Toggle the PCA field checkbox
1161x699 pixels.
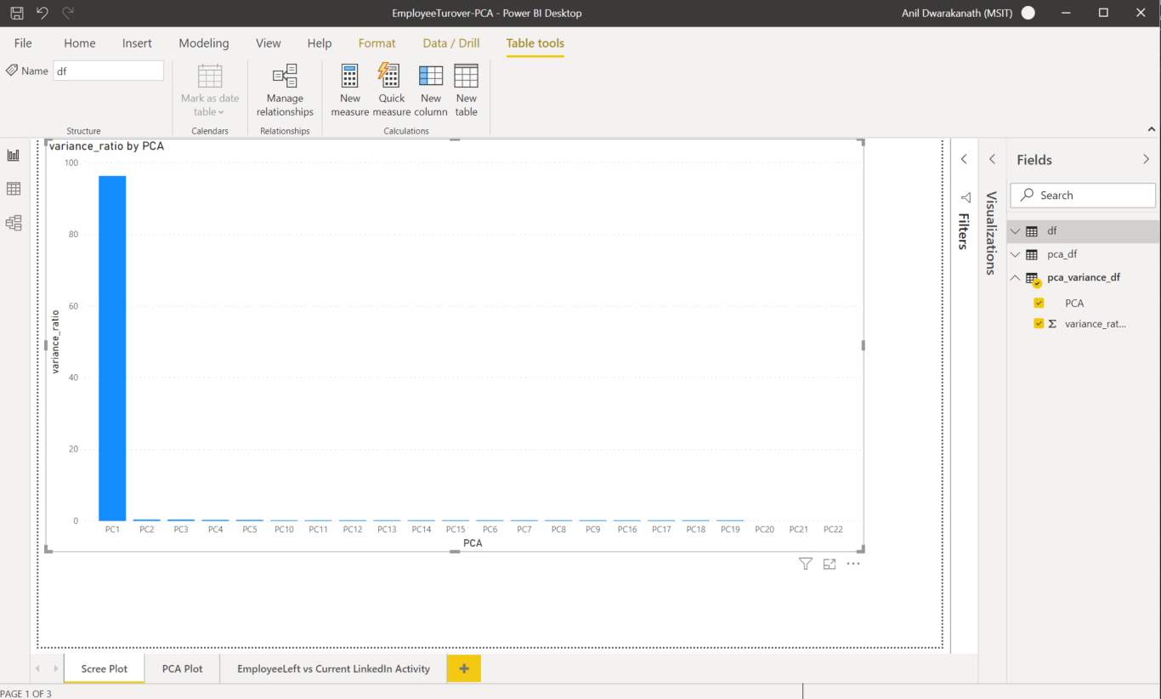(x=1039, y=303)
